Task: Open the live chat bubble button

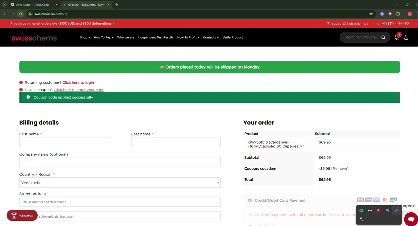Action: (x=411, y=219)
